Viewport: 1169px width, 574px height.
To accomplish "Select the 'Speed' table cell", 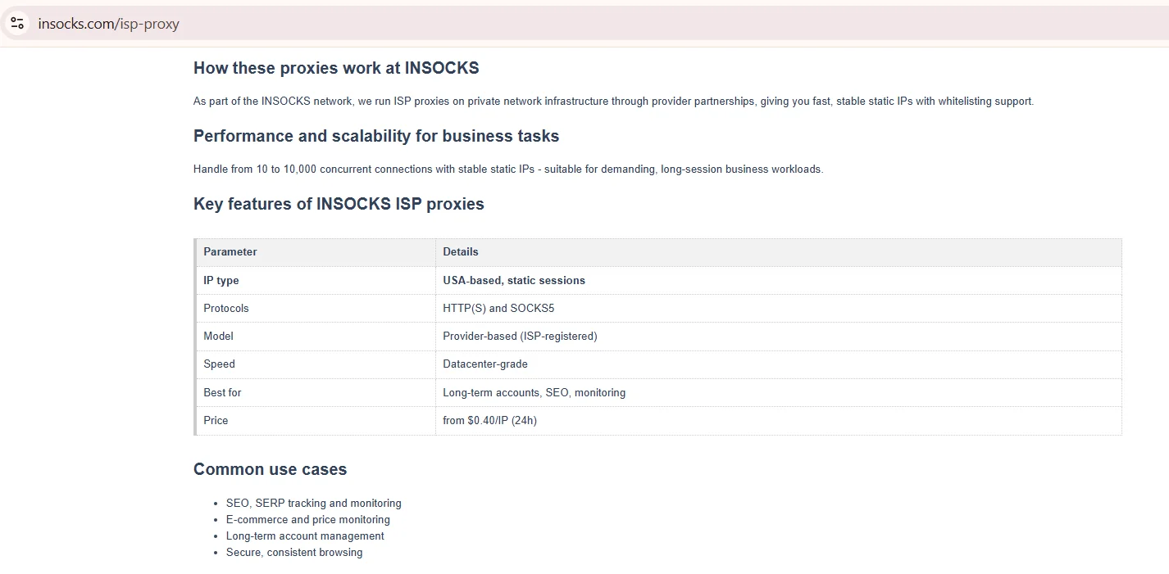I will (316, 364).
